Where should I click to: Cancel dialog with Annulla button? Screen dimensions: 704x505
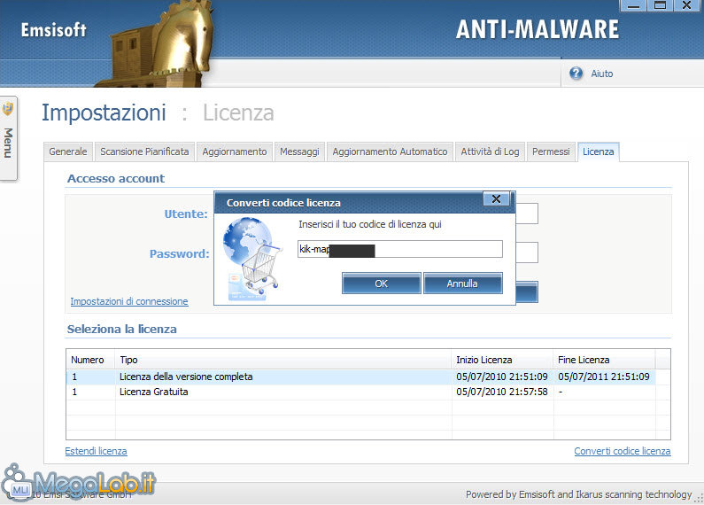tap(462, 284)
